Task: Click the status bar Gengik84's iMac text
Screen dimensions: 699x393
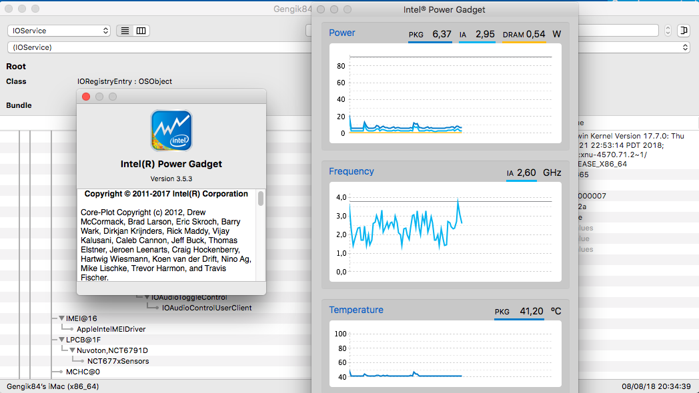Action: point(53,386)
